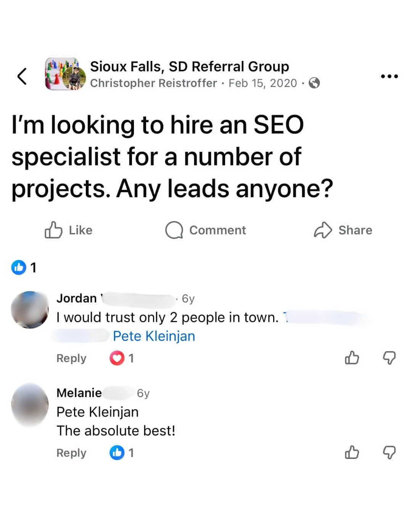Viewport: 412px width, 515px height.
Task: Thumbs down Jordan's comment
Action: [389, 358]
